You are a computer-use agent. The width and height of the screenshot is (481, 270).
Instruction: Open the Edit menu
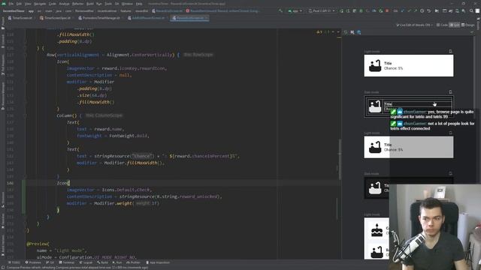click(x=19, y=4)
